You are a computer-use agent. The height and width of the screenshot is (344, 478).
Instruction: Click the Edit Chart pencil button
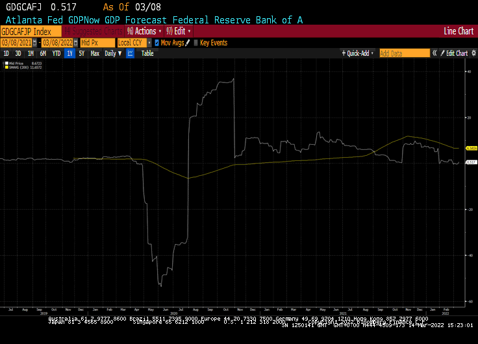pyautogui.click(x=454, y=53)
